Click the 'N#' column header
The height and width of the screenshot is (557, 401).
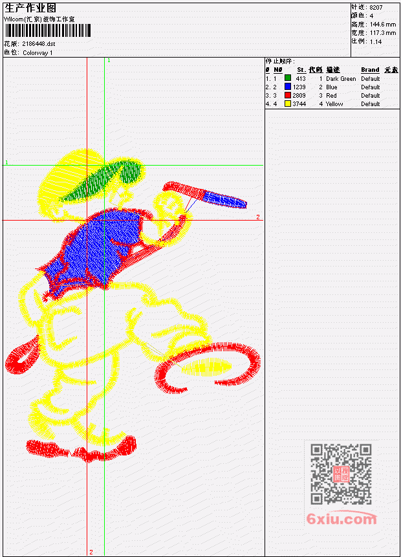click(277, 70)
